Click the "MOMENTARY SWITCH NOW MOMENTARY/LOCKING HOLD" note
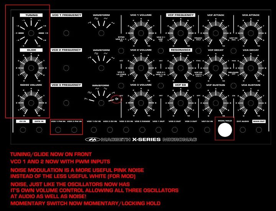The width and height of the screenshot is (276, 211). click(85, 203)
